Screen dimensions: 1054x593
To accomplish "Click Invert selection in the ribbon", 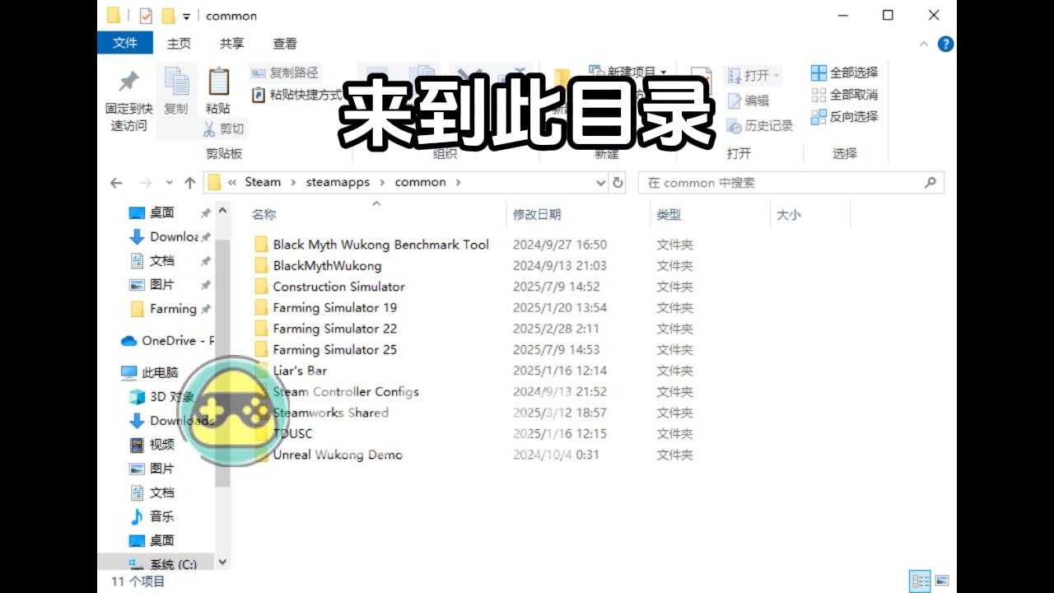I will tap(845, 117).
